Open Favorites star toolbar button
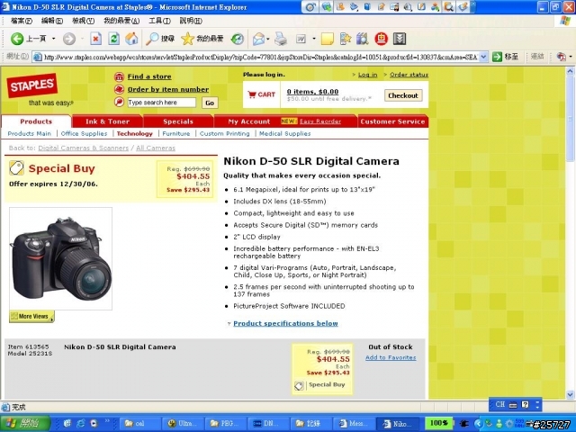This screenshot has width=576, height=432. coord(202,39)
